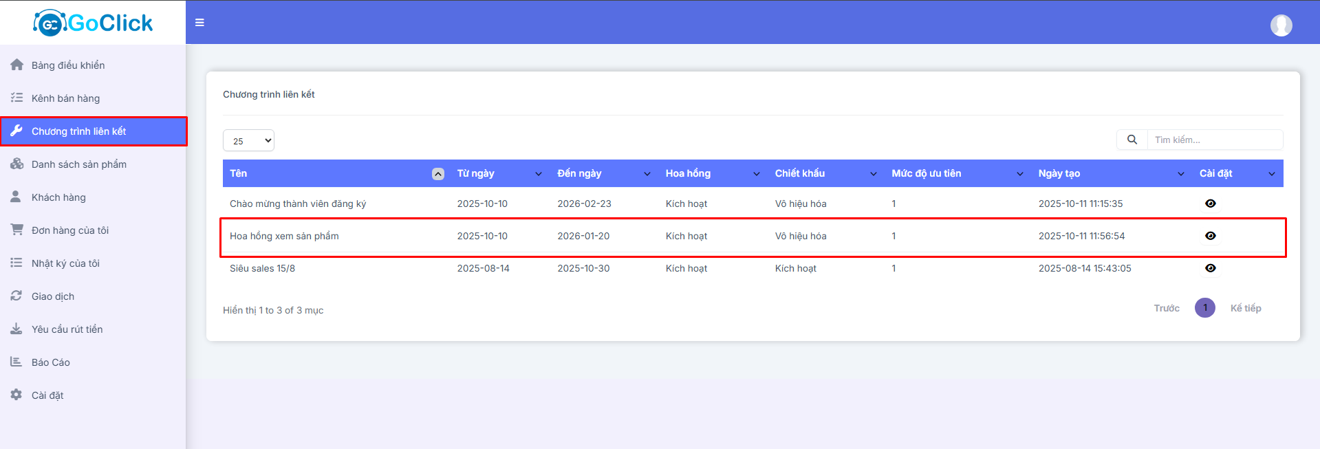The height and width of the screenshot is (449, 1320).
Task: Click the home icon for Bảng điều khiển
Action: point(17,65)
